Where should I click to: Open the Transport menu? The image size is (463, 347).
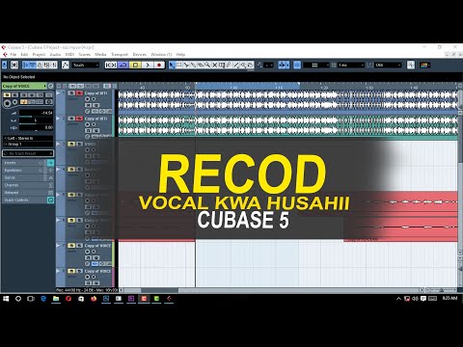coord(120,55)
